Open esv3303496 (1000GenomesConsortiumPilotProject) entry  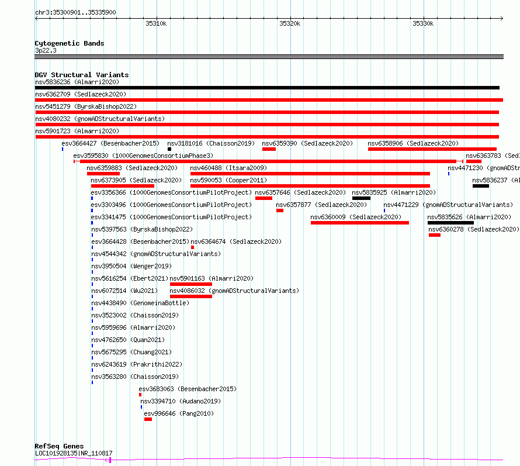171,205
